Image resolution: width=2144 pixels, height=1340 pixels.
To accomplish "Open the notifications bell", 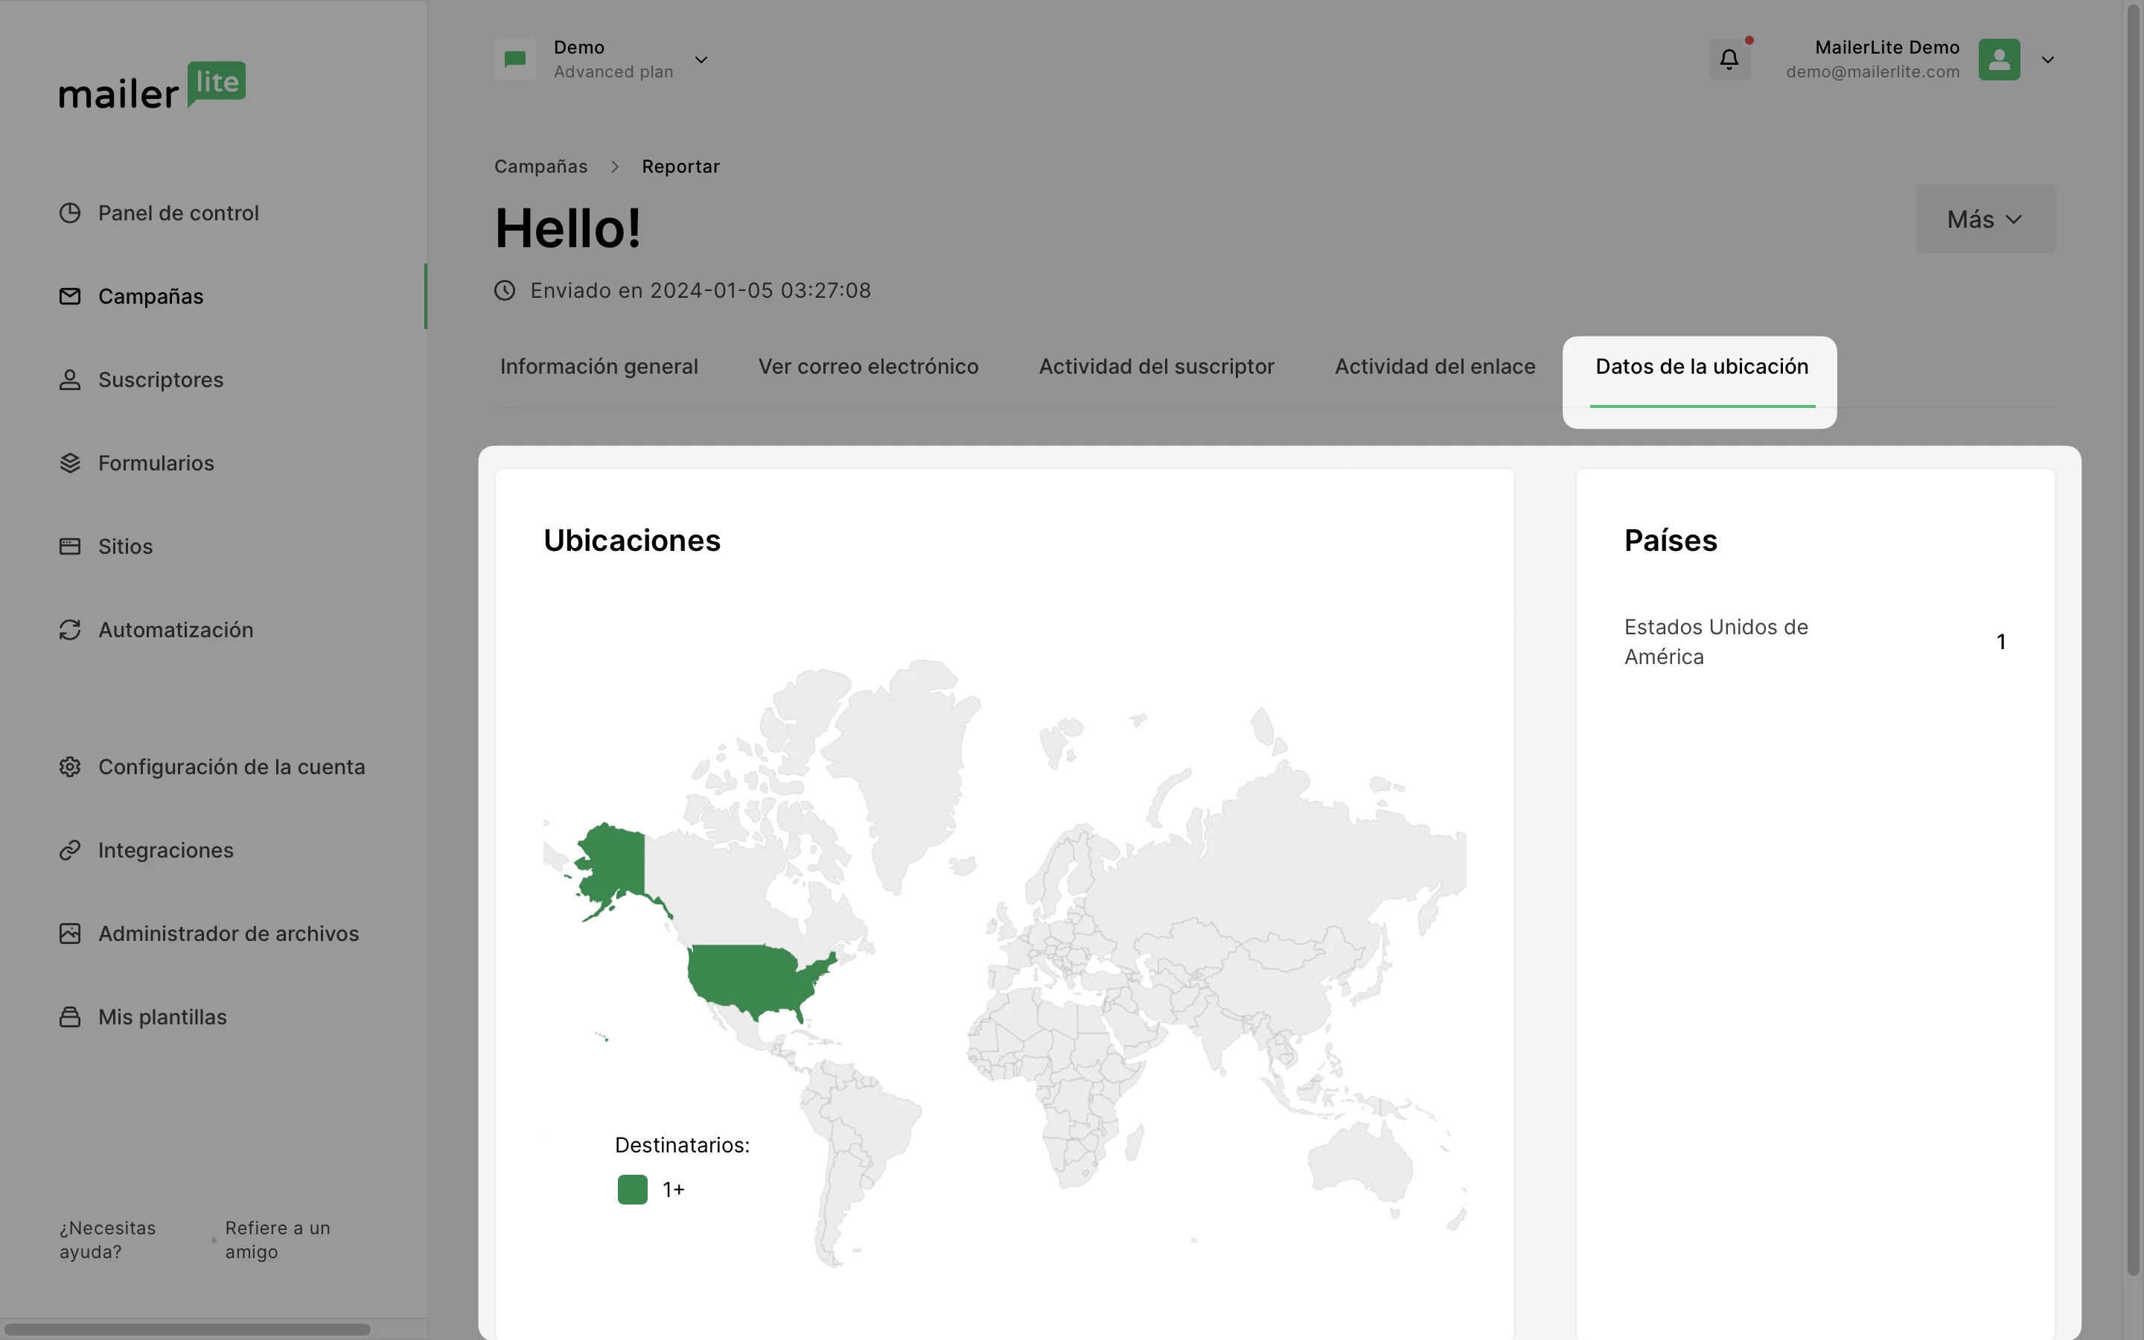I will click(x=1729, y=60).
